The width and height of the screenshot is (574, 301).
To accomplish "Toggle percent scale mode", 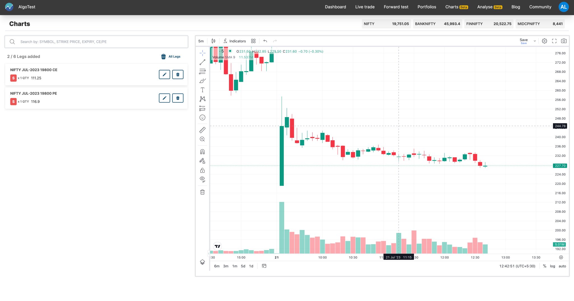I will [x=545, y=266].
